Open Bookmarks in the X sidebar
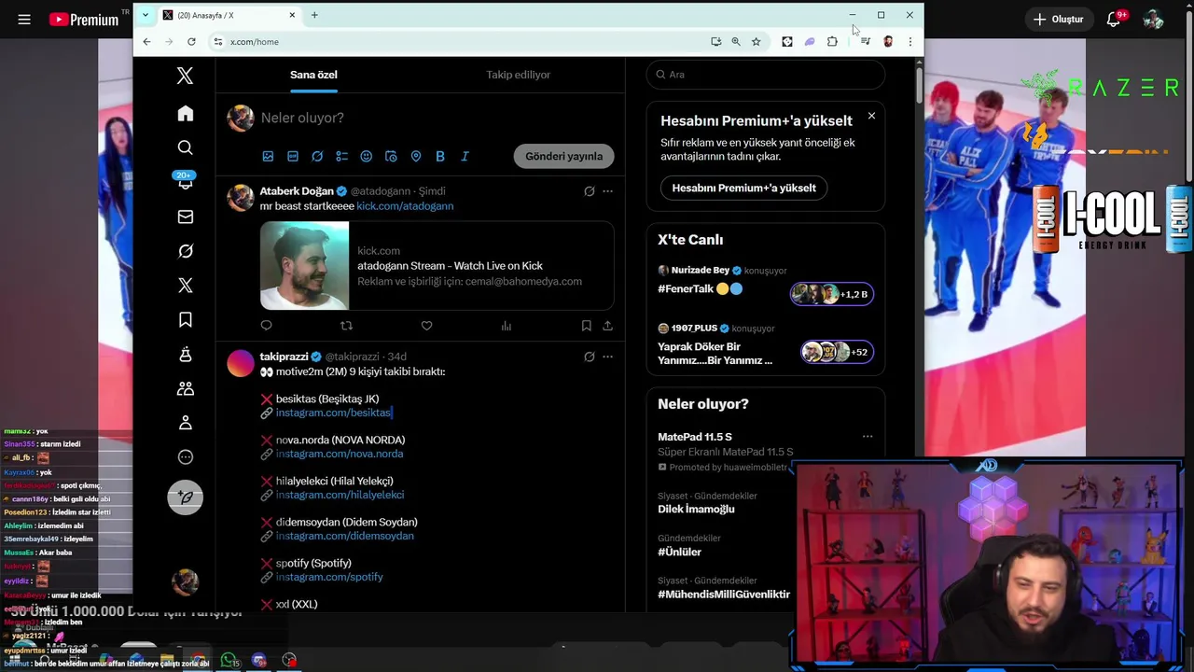 coord(186,320)
